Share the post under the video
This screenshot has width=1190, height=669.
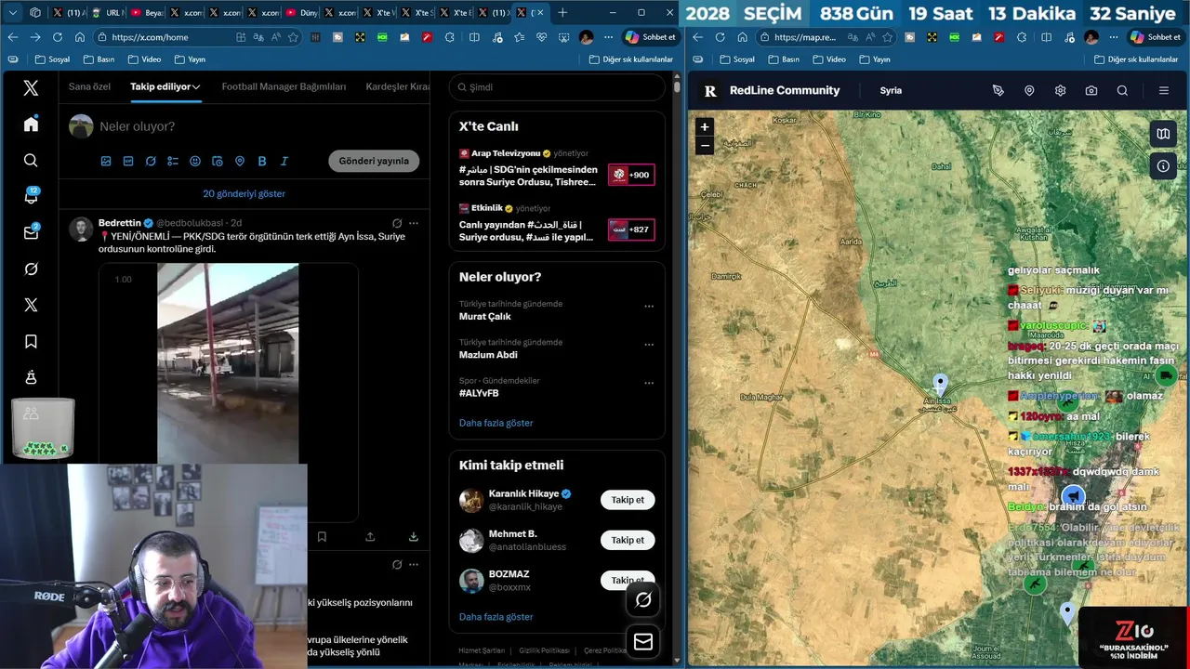370,536
